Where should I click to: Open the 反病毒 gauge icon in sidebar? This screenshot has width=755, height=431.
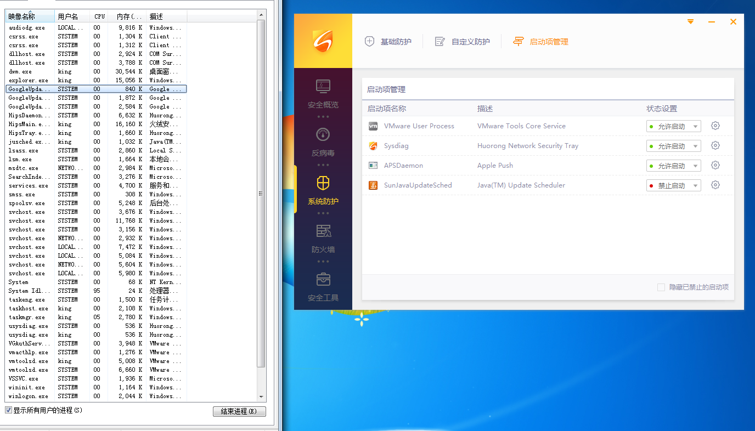(323, 134)
